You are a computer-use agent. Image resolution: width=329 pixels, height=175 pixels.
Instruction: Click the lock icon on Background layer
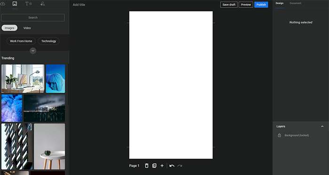[279, 135]
